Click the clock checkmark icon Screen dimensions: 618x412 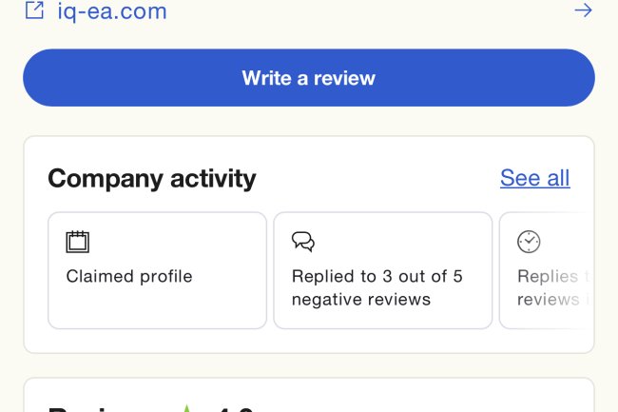click(x=529, y=242)
